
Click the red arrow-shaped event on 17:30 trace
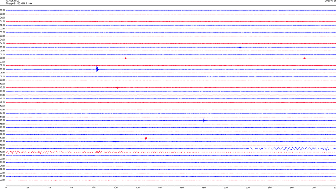[x=146, y=138]
